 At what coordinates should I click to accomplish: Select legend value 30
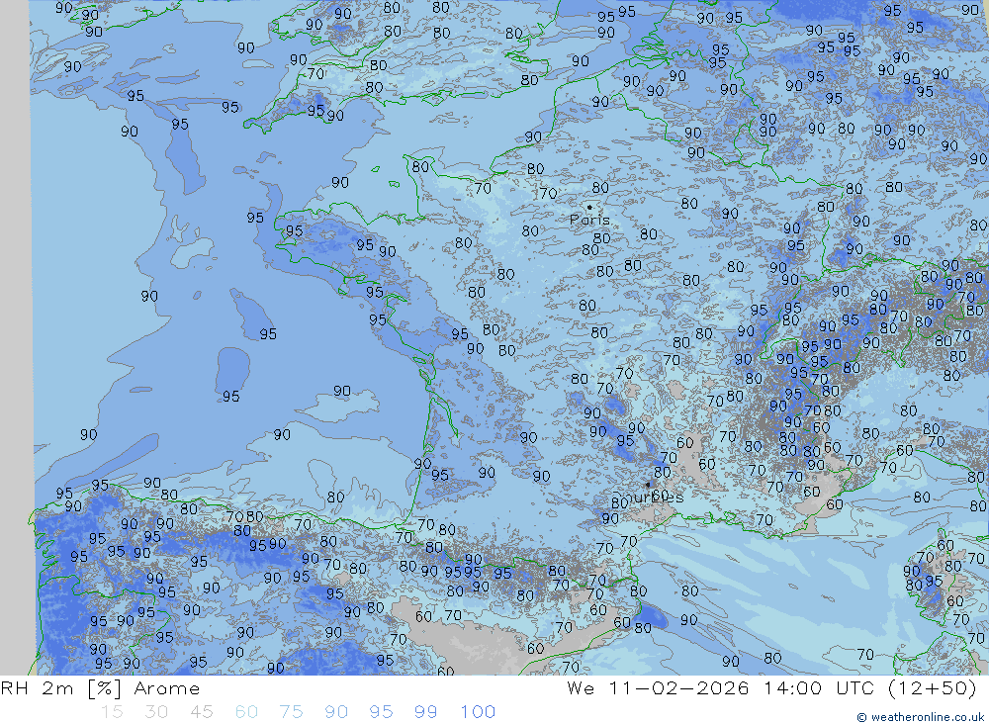(156, 712)
